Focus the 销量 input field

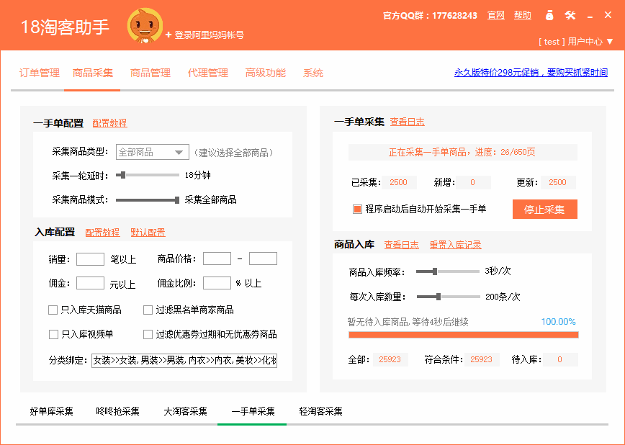(90, 259)
